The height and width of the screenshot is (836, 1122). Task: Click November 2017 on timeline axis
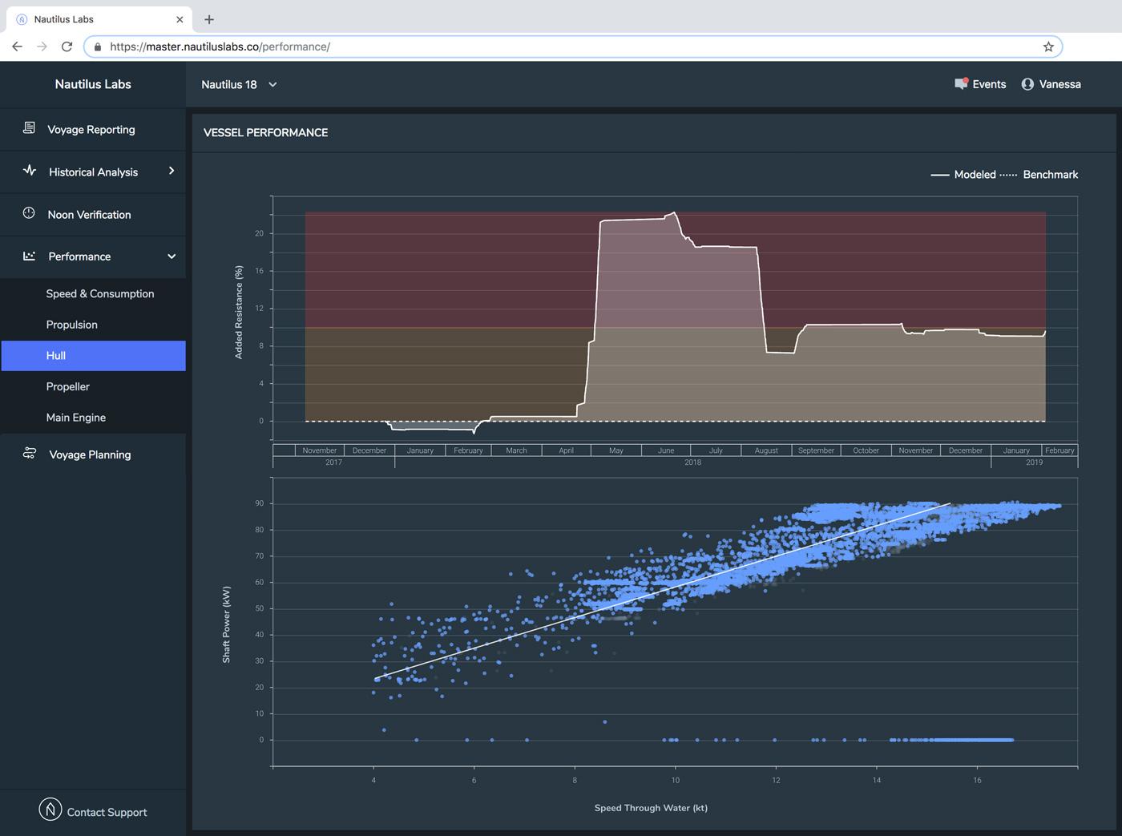coord(320,450)
